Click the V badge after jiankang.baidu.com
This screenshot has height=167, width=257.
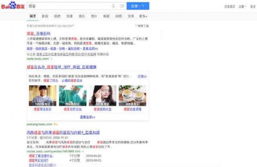pyautogui.click(x=55, y=124)
